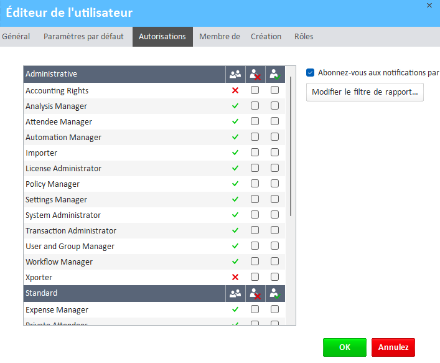Image resolution: width=440 pixels, height=363 pixels.
Task: Click the red X status for Xporter
Action: (235, 278)
